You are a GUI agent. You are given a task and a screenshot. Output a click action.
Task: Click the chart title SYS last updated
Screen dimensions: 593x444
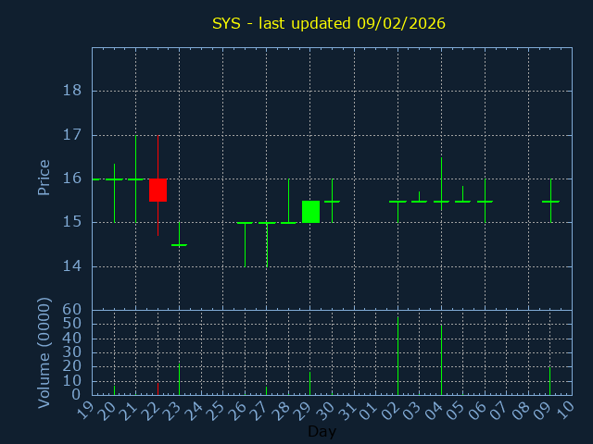pyautogui.click(x=328, y=23)
